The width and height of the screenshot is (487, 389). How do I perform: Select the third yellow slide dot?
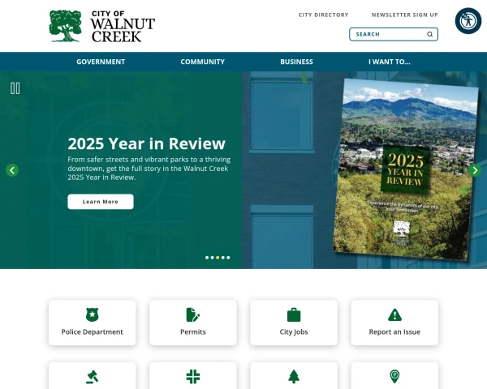pyautogui.click(x=218, y=258)
